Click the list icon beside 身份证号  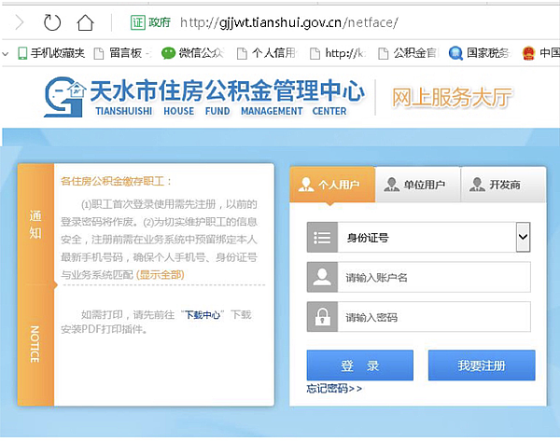[322, 237]
